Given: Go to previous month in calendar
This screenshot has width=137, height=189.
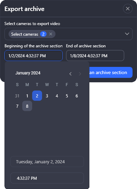Looking at the screenshot, I should (x=71, y=74).
